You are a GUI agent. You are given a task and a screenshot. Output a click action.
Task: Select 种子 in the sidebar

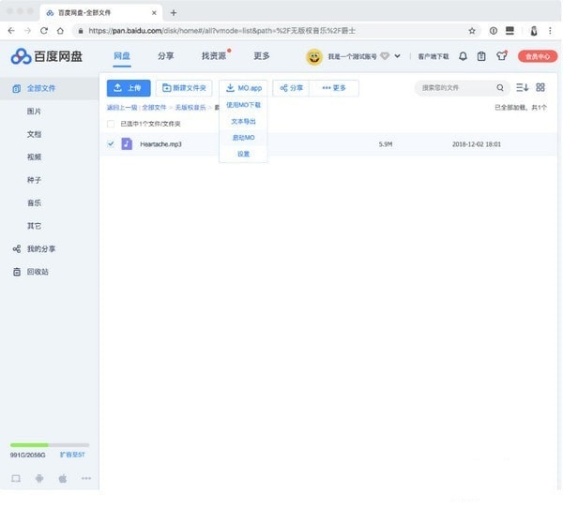click(34, 180)
